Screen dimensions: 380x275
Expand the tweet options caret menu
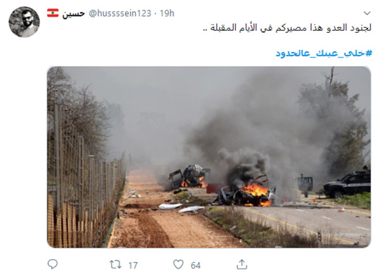(367, 13)
